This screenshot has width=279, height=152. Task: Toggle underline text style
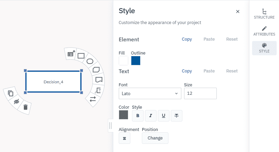point(164,116)
